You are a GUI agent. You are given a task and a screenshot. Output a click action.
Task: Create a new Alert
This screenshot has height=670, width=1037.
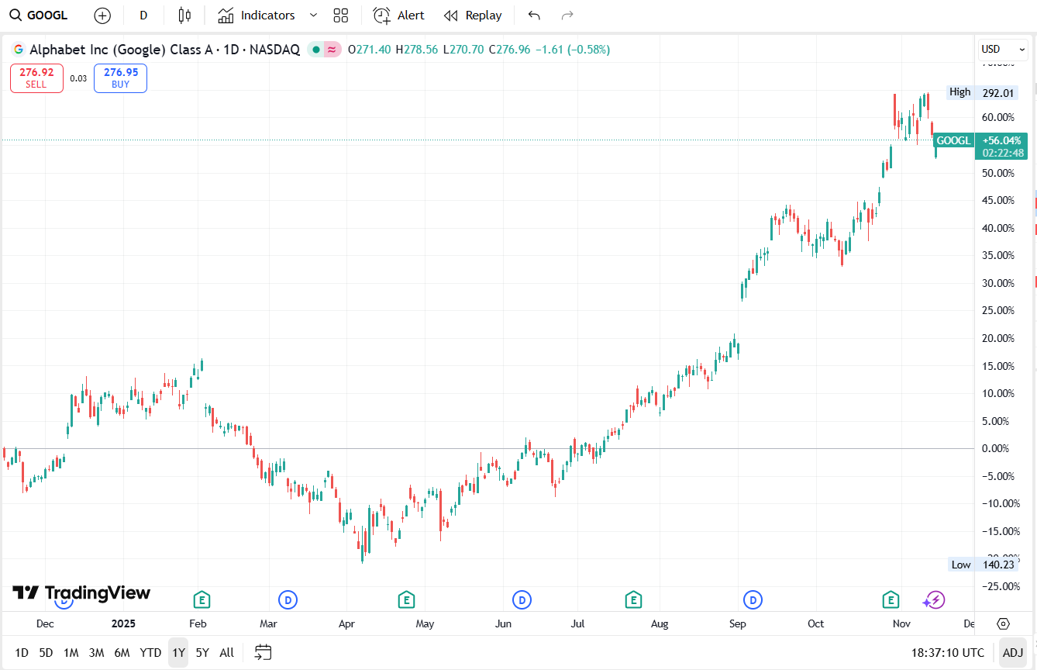399,16
